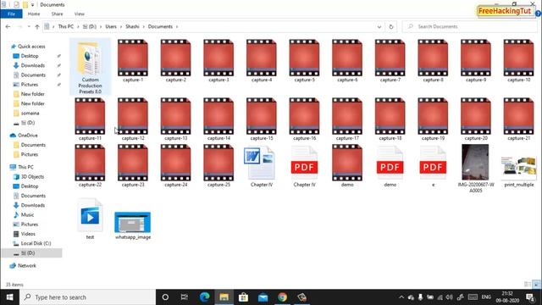Viewport: 542px width, 305px height.
Task: Expand the address bar history dropdown
Action: [379, 26]
